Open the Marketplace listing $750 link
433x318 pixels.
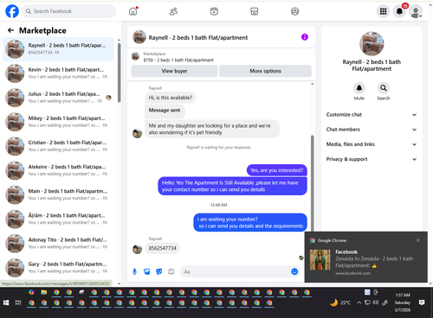(178, 60)
